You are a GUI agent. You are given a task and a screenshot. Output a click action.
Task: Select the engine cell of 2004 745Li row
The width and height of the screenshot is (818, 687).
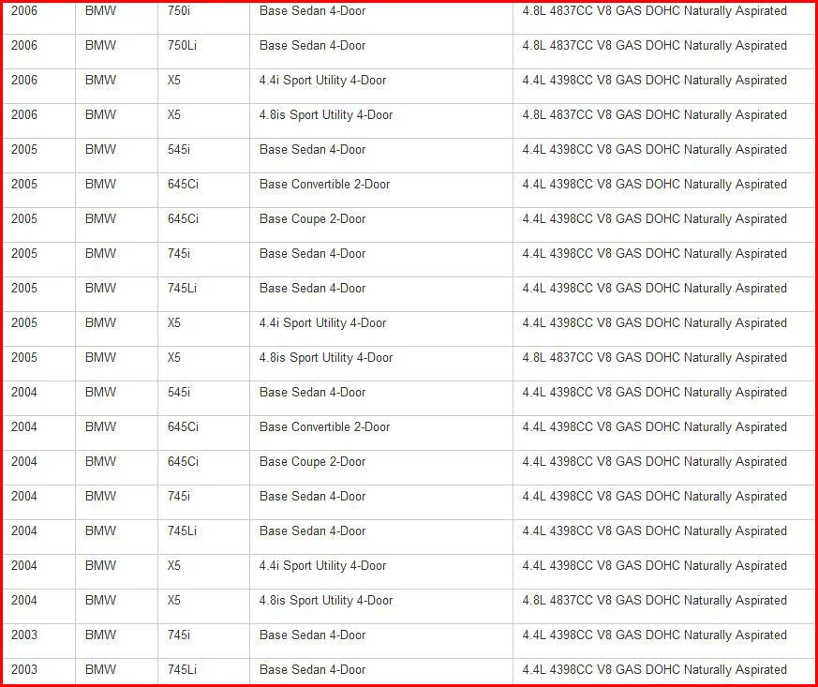click(655, 531)
